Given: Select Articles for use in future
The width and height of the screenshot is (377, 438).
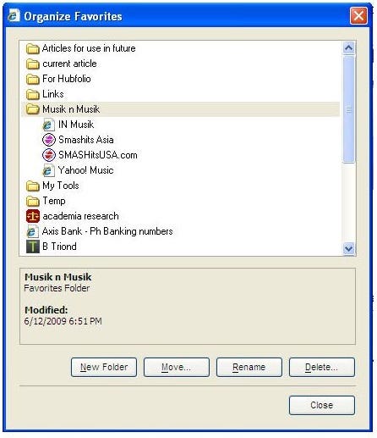Looking at the screenshot, I should point(89,48).
